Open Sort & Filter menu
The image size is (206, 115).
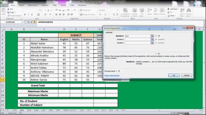pos(182,12)
